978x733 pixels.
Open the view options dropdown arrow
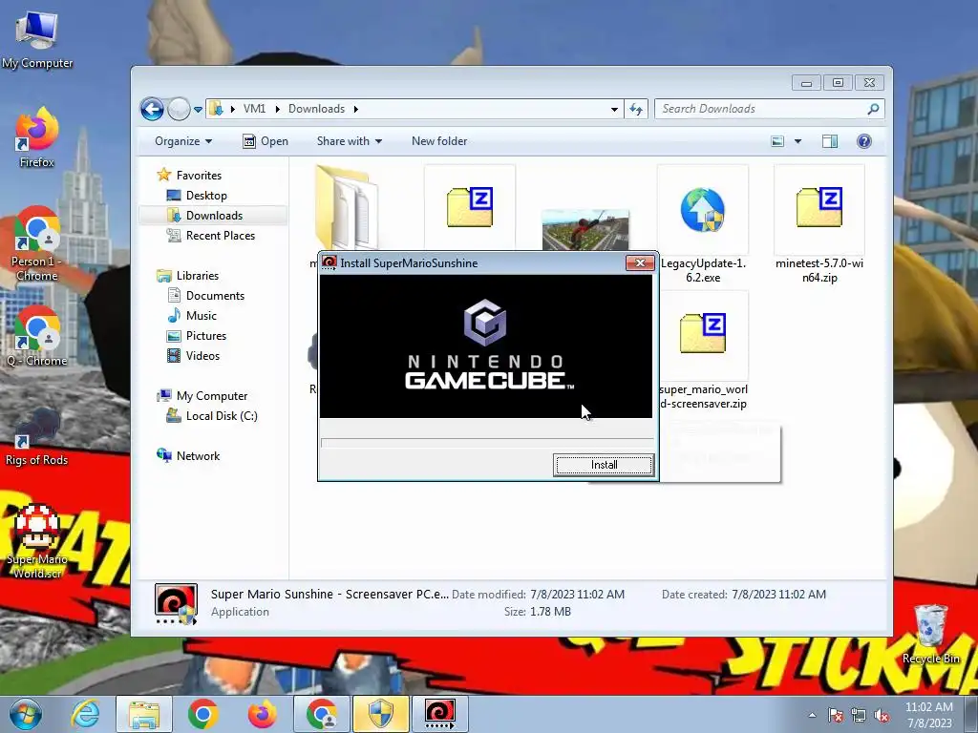point(797,141)
